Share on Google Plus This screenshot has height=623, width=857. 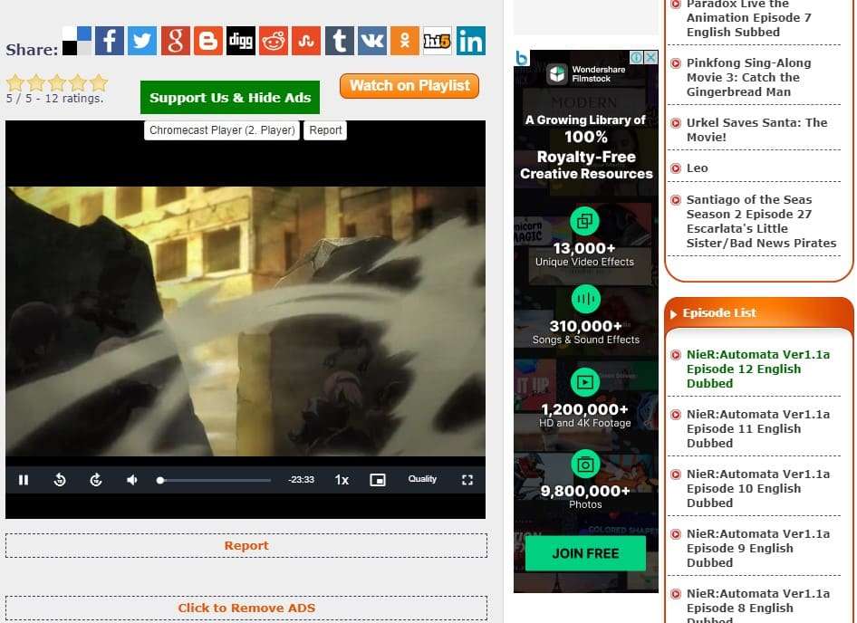pyautogui.click(x=176, y=41)
